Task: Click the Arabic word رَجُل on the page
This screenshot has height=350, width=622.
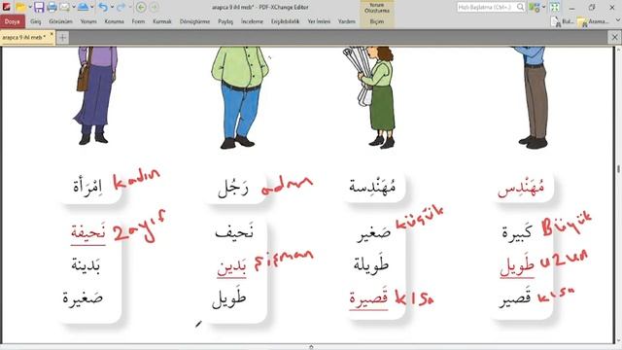Action: coord(233,188)
